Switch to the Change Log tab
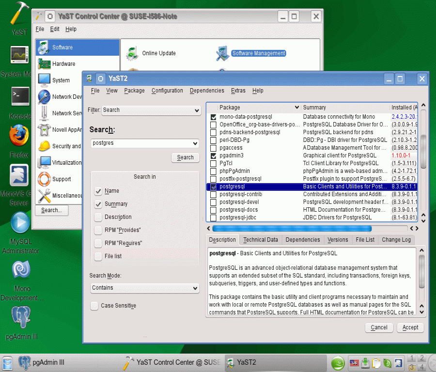This screenshot has height=372, width=436. (396, 240)
